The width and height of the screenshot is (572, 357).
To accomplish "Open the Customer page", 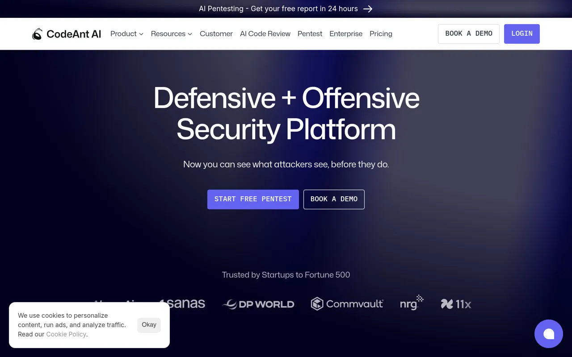I will pos(216,34).
